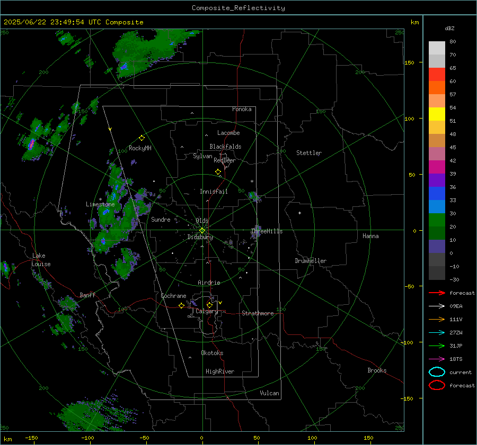Click the dBZ legend heading
Screen dimensions: 477x445
click(449, 29)
